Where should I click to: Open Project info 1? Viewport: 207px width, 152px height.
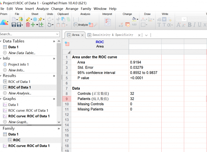[18, 64]
